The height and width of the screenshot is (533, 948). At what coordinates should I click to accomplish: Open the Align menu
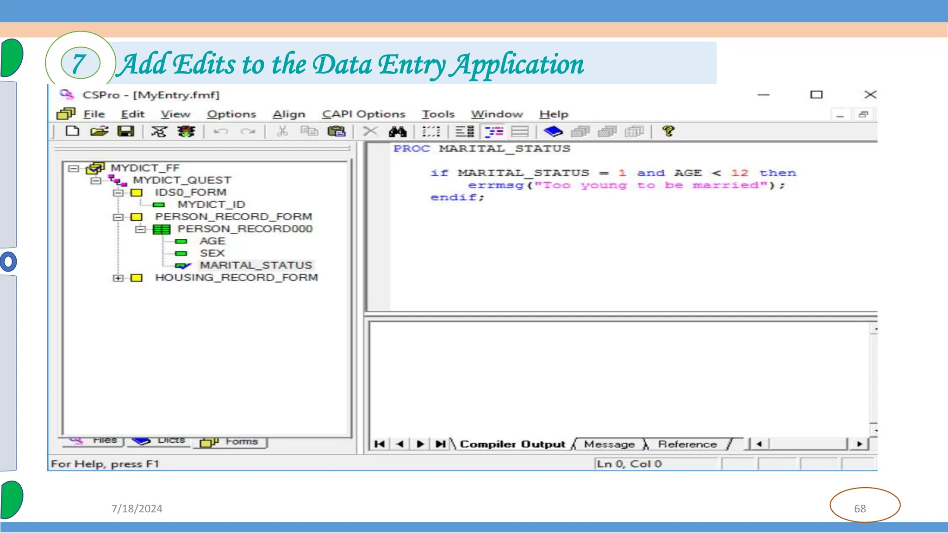coord(289,114)
